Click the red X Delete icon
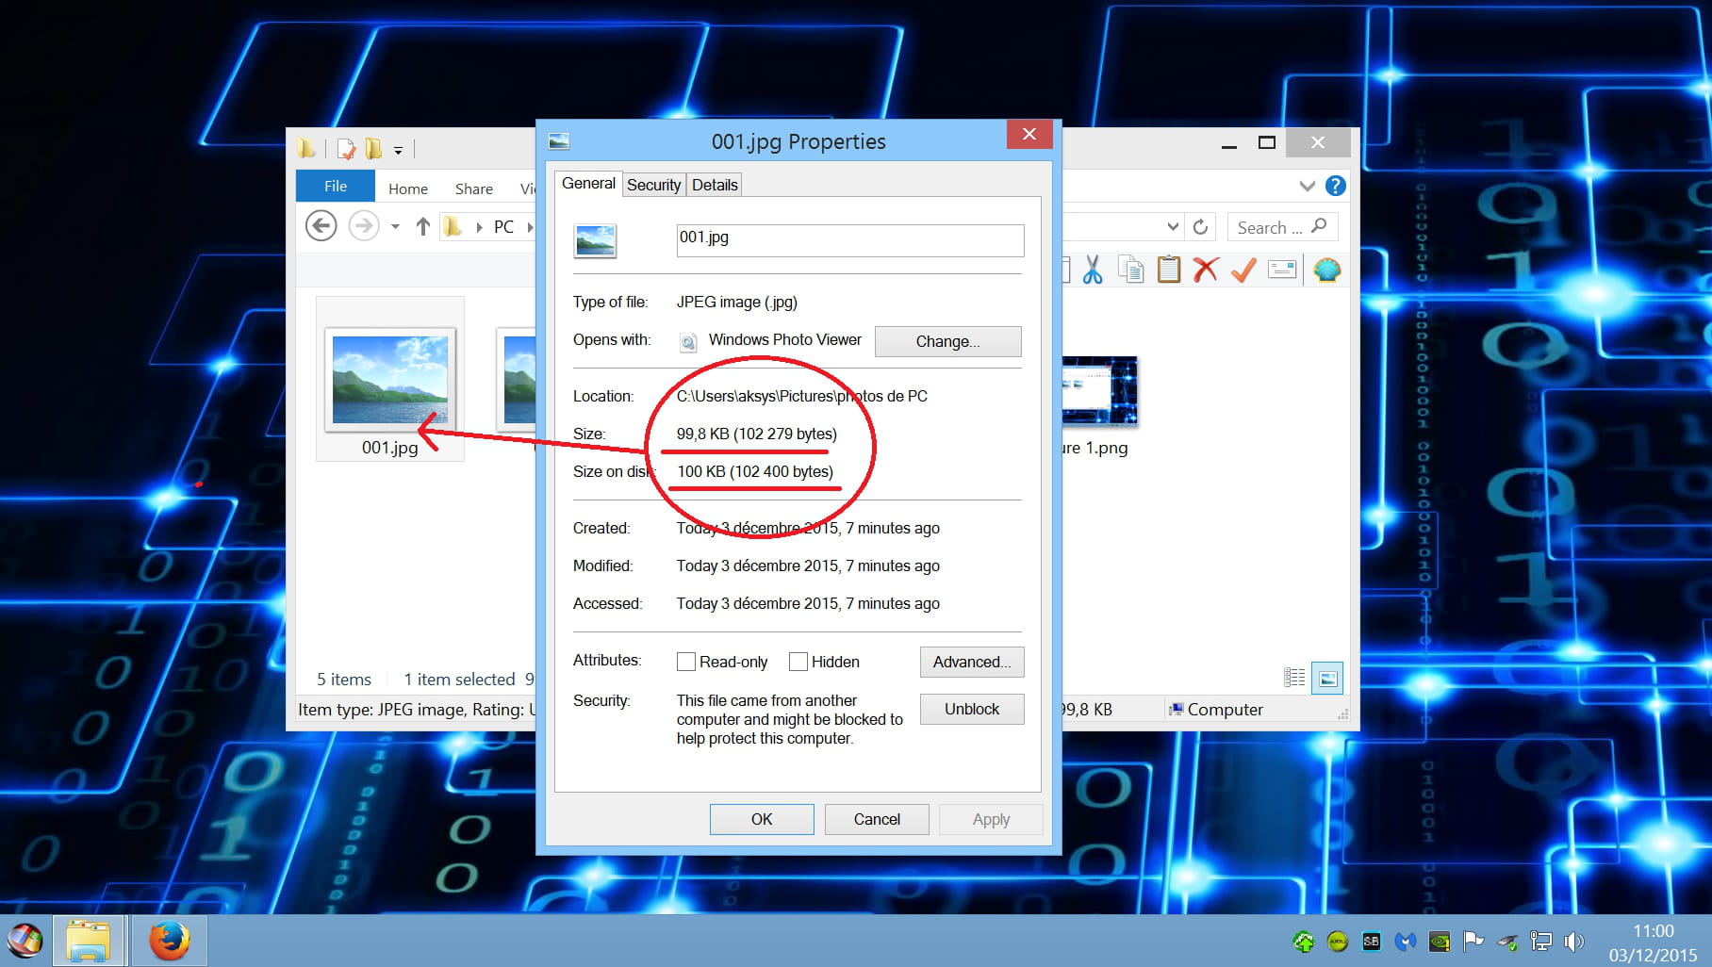The width and height of the screenshot is (1712, 967). pyautogui.click(x=1205, y=270)
